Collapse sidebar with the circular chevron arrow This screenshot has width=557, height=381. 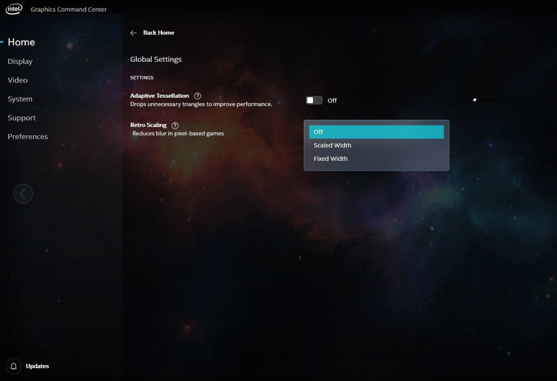tap(23, 194)
